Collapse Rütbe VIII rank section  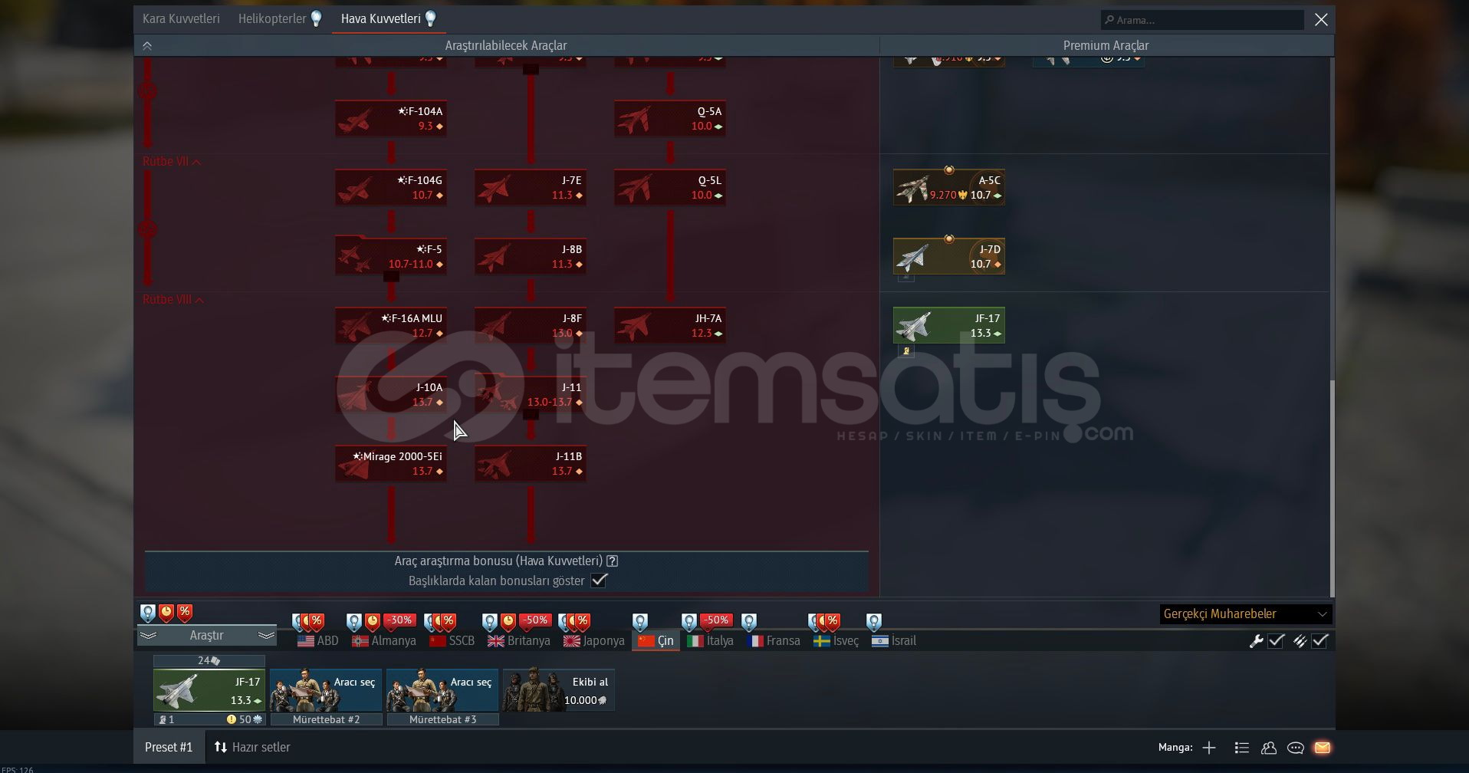(173, 300)
